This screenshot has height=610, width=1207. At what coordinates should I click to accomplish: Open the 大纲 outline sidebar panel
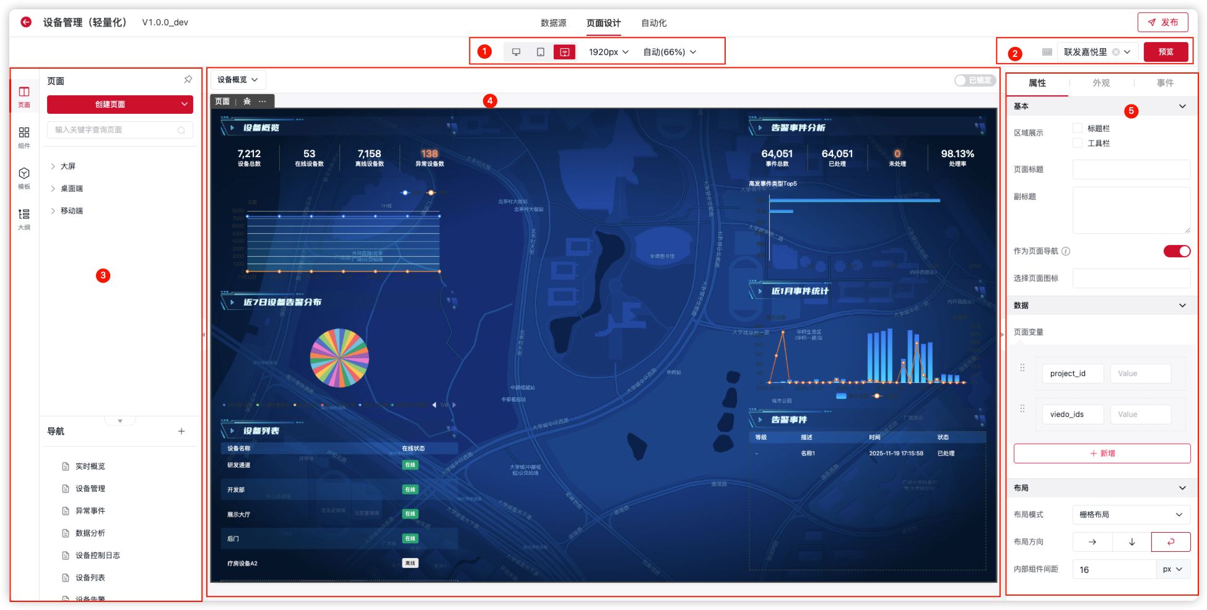click(24, 219)
